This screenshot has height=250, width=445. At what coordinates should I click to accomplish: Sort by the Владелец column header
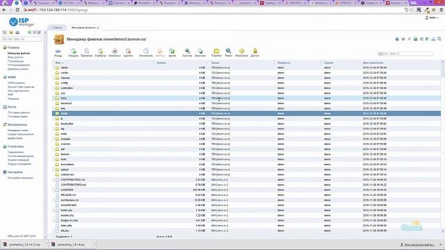click(x=284, y=62)
